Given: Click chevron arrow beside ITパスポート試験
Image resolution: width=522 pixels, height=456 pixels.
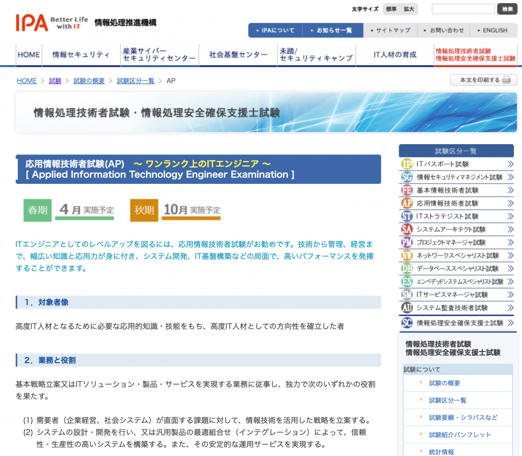Looking at the screenshot, I should (510, 164).
